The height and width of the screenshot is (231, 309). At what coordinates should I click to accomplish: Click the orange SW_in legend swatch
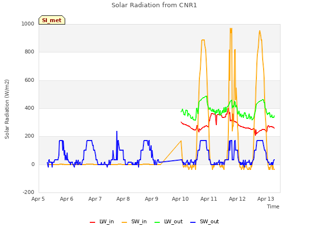tap(125, 222)
